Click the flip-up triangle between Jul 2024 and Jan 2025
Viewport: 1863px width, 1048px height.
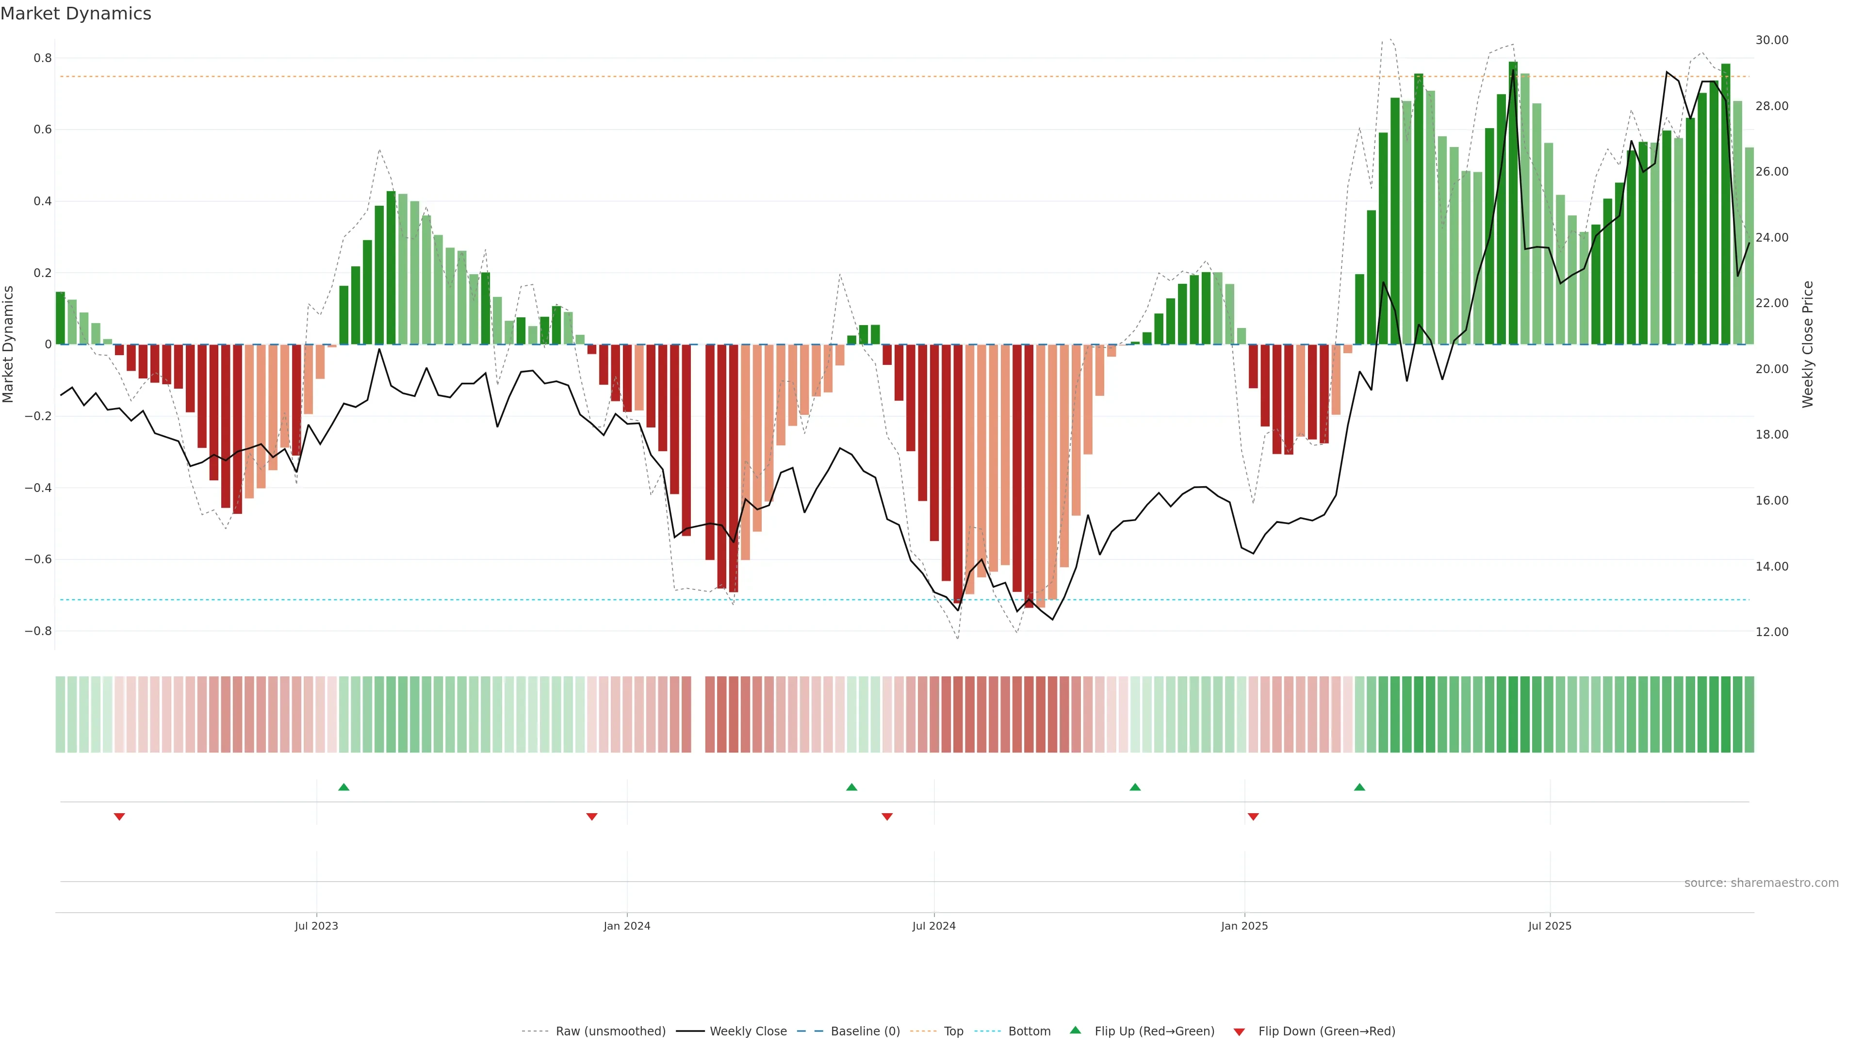coord(1135,787)
